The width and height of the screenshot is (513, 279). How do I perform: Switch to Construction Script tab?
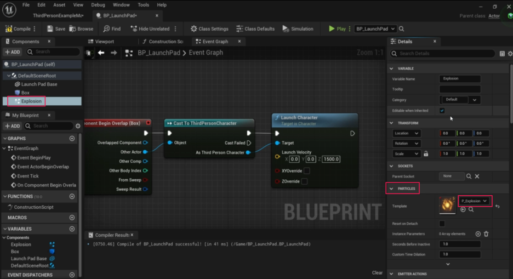click(163, 42)
